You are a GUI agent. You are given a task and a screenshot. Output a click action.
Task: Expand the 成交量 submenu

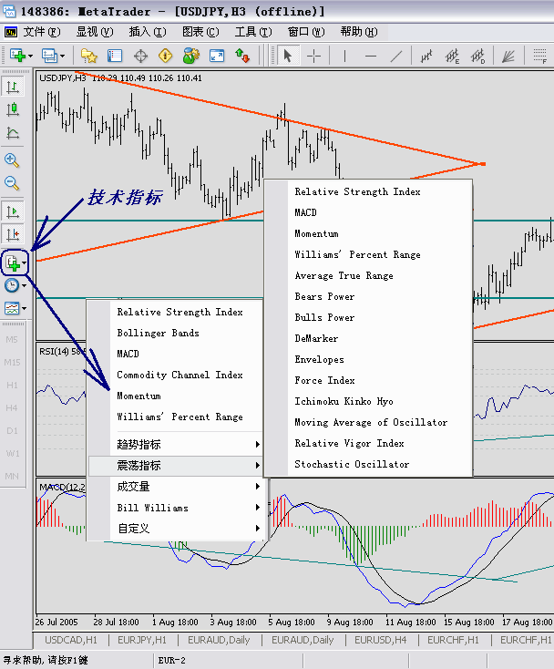(175, 487)
